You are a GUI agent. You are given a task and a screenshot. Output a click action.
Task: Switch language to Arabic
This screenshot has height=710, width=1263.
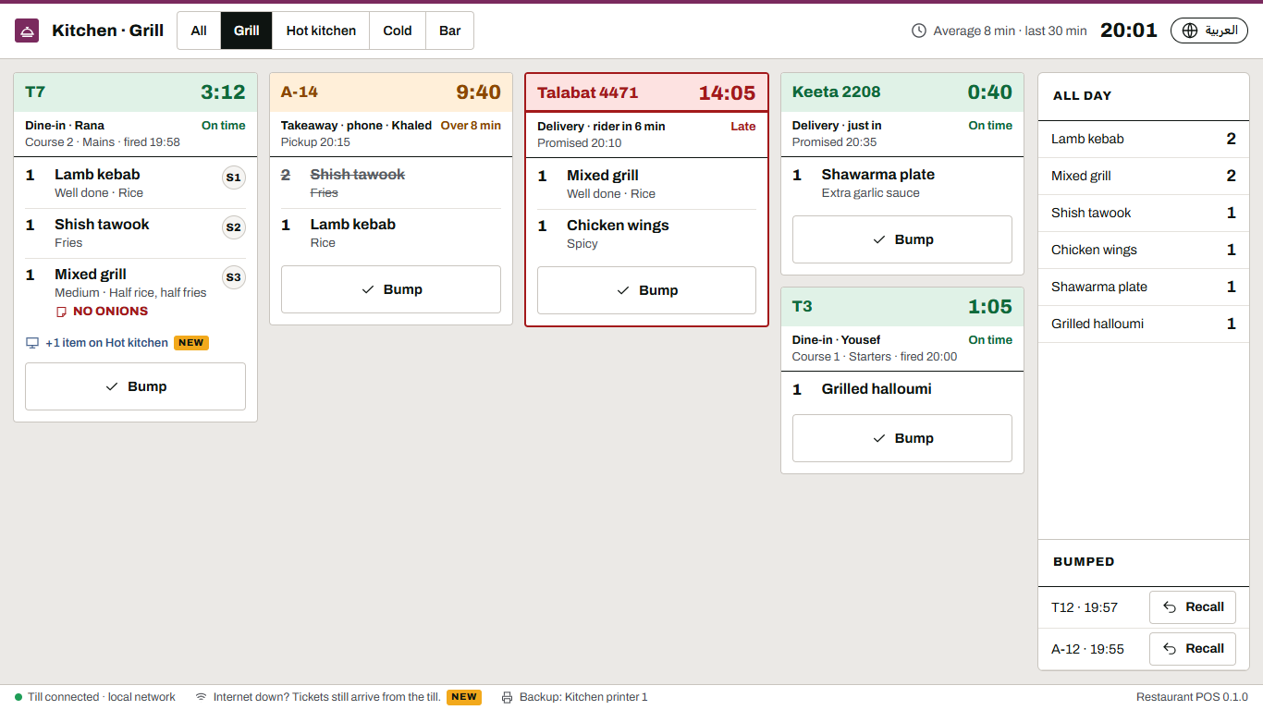pos(1209,31)
